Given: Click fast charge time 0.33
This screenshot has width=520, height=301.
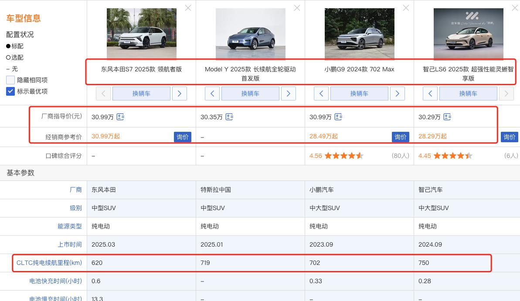Looking at the screenshot, I should [x=316, y=281].
